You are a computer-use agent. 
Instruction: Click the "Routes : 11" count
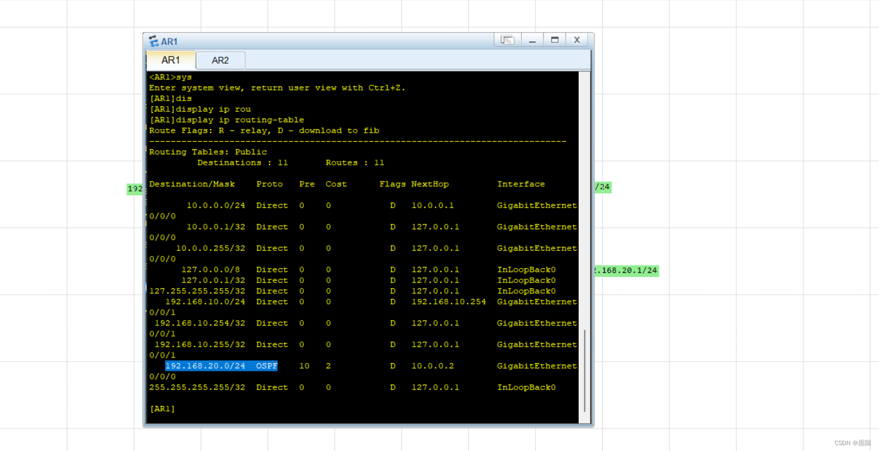(x=355, y=163)
